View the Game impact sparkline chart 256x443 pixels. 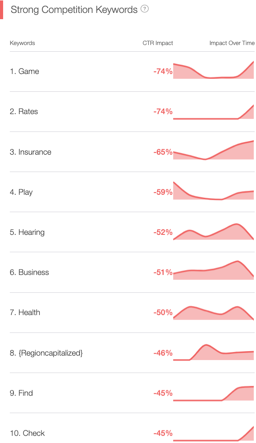(213, 70)
